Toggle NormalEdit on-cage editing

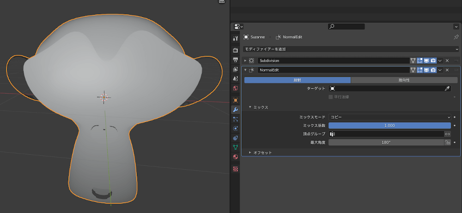pos(413,70)
